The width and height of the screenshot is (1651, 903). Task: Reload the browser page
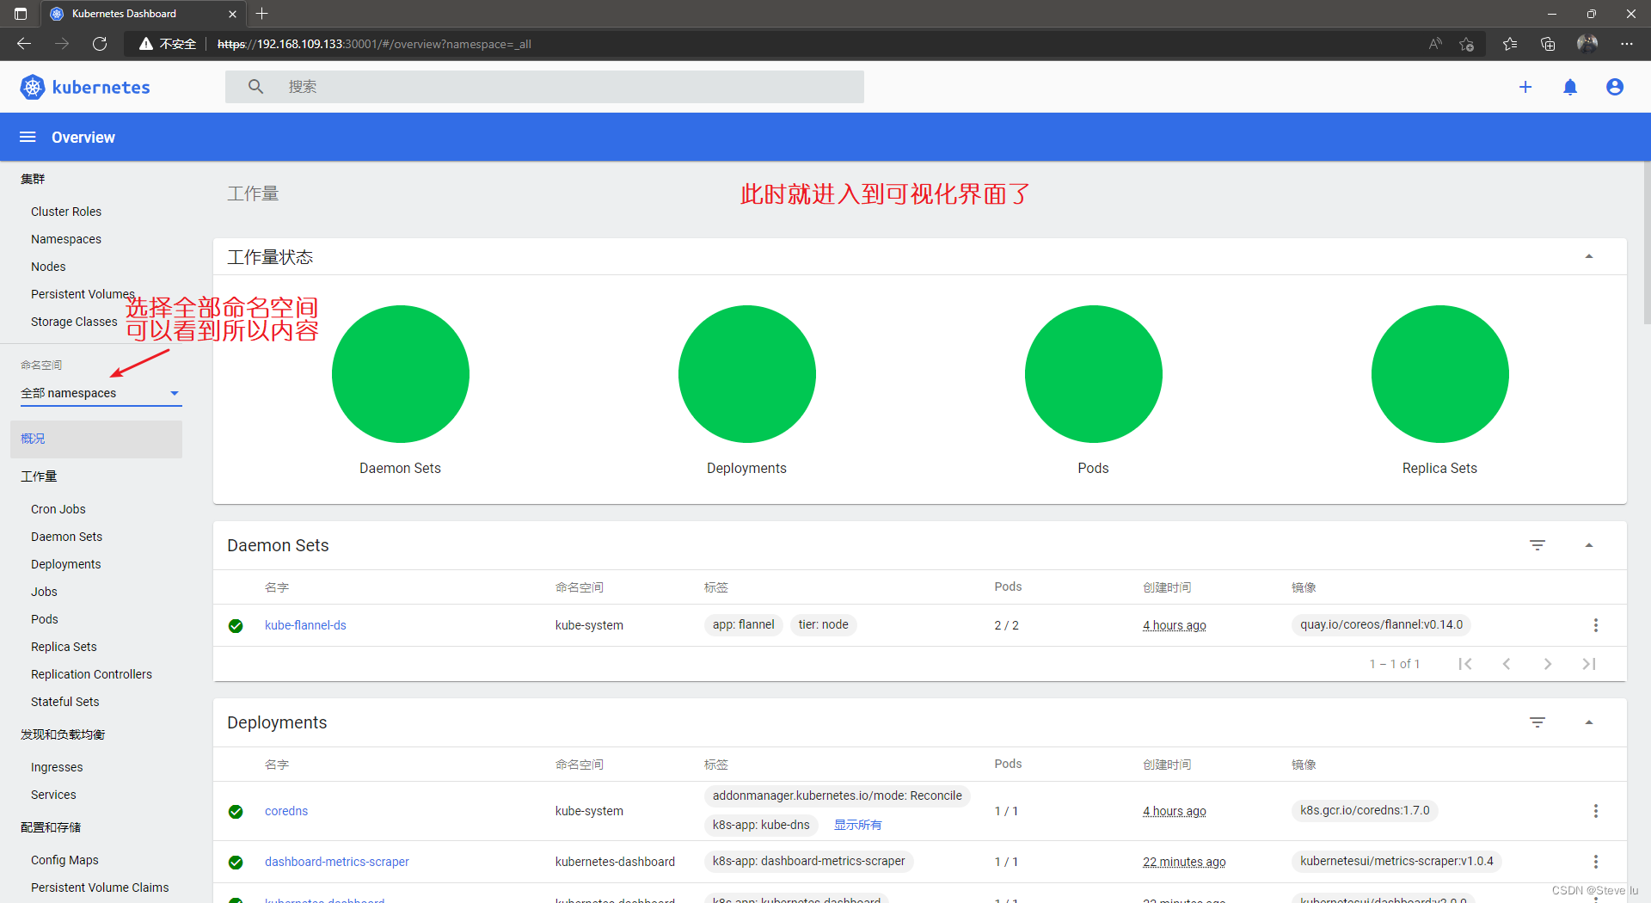tap(100, 44)
